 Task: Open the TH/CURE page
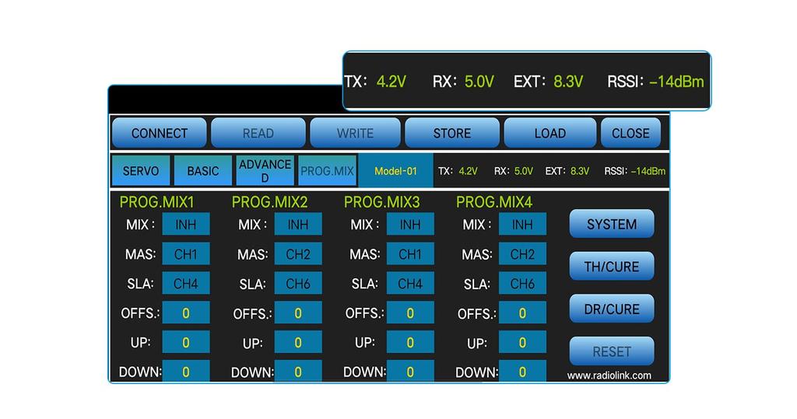[611, 267]
